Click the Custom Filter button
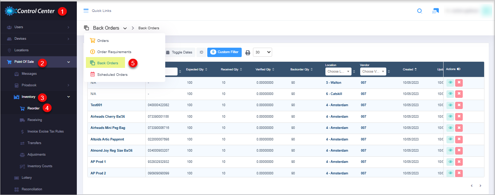The image size is (495, 195). click(224, 52)
